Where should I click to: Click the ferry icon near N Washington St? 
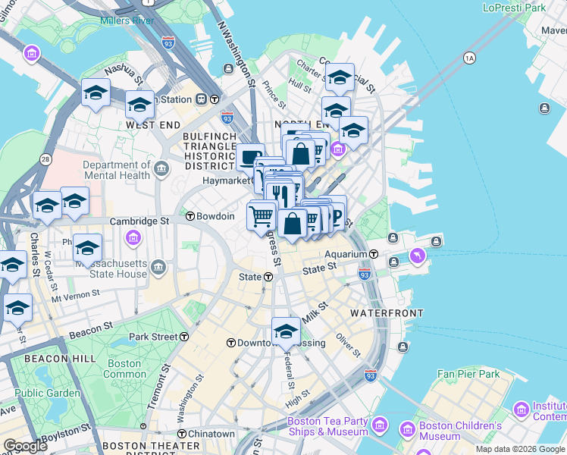228,68
